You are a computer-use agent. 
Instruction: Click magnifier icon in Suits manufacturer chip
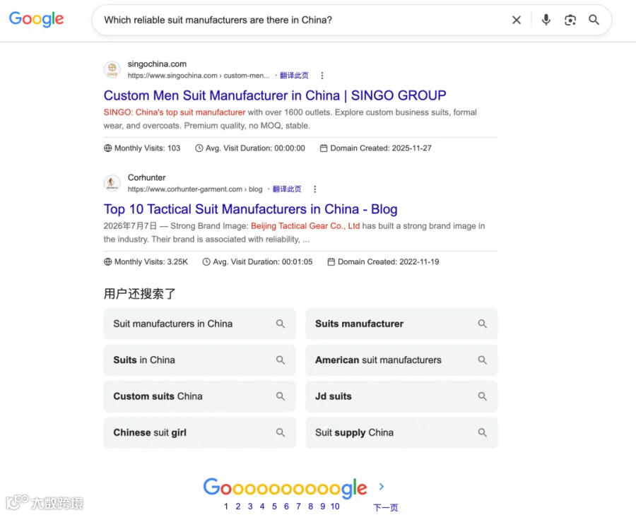[482, 324]
